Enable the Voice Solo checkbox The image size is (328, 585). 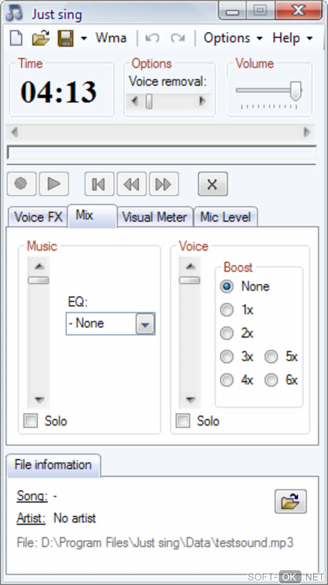point(183,421)
